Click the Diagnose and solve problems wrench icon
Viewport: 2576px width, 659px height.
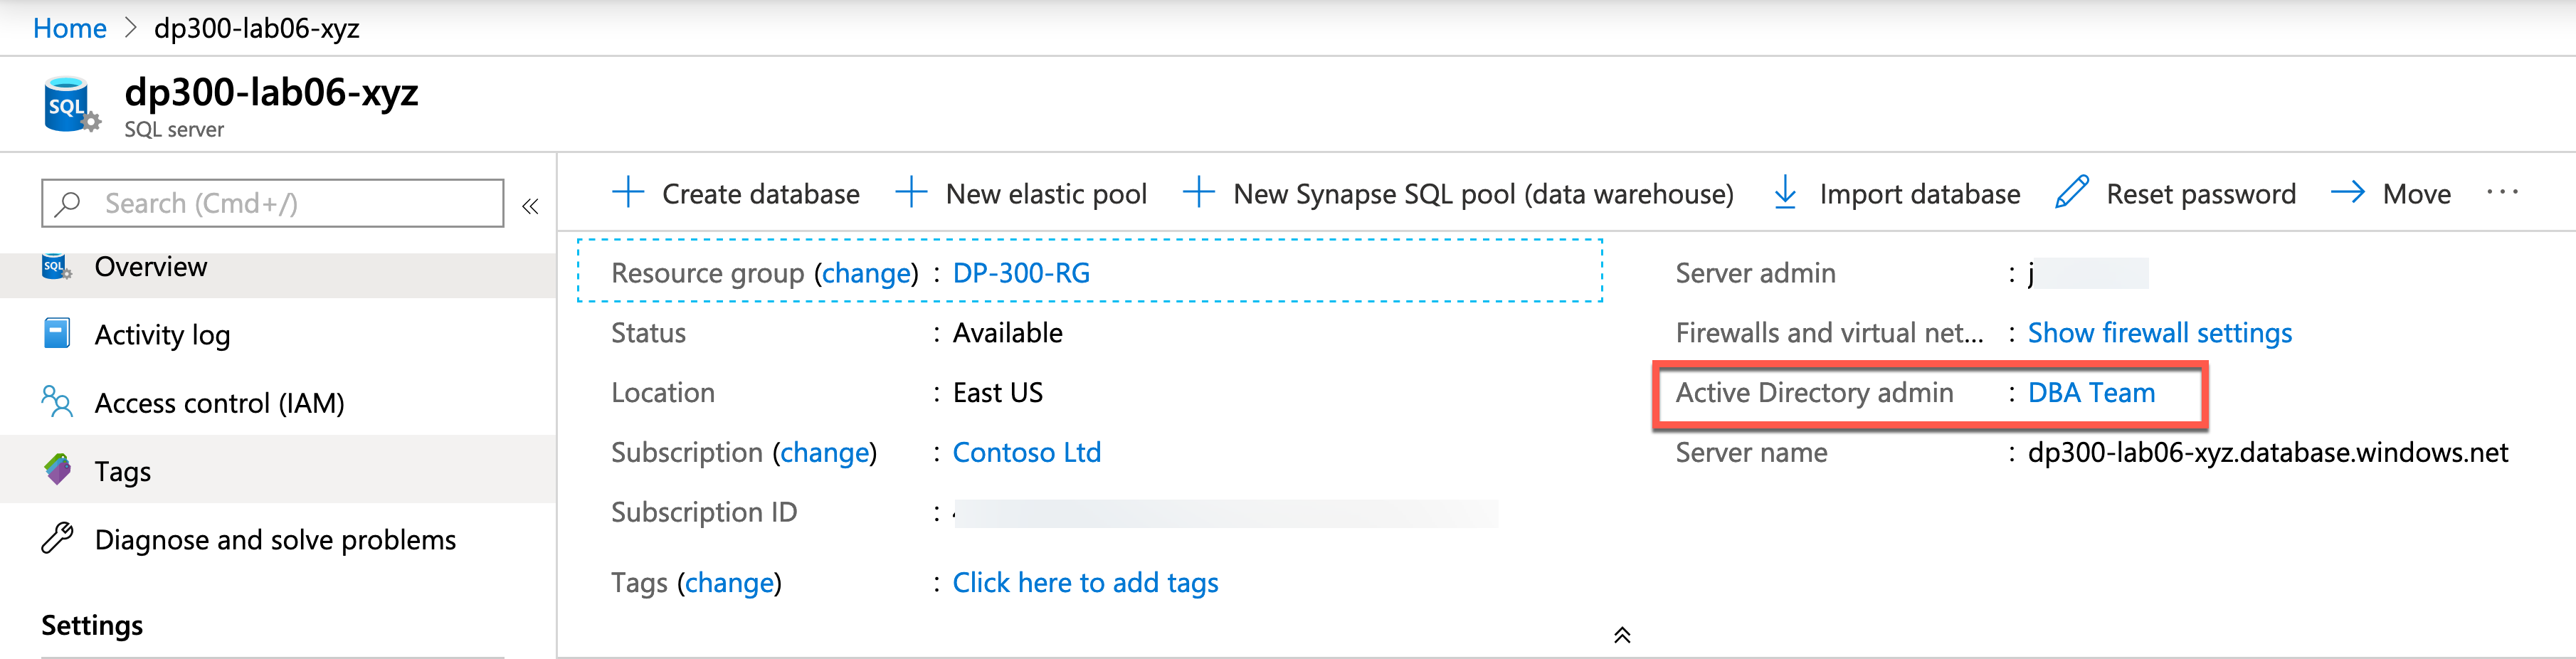tap(57, 538)
